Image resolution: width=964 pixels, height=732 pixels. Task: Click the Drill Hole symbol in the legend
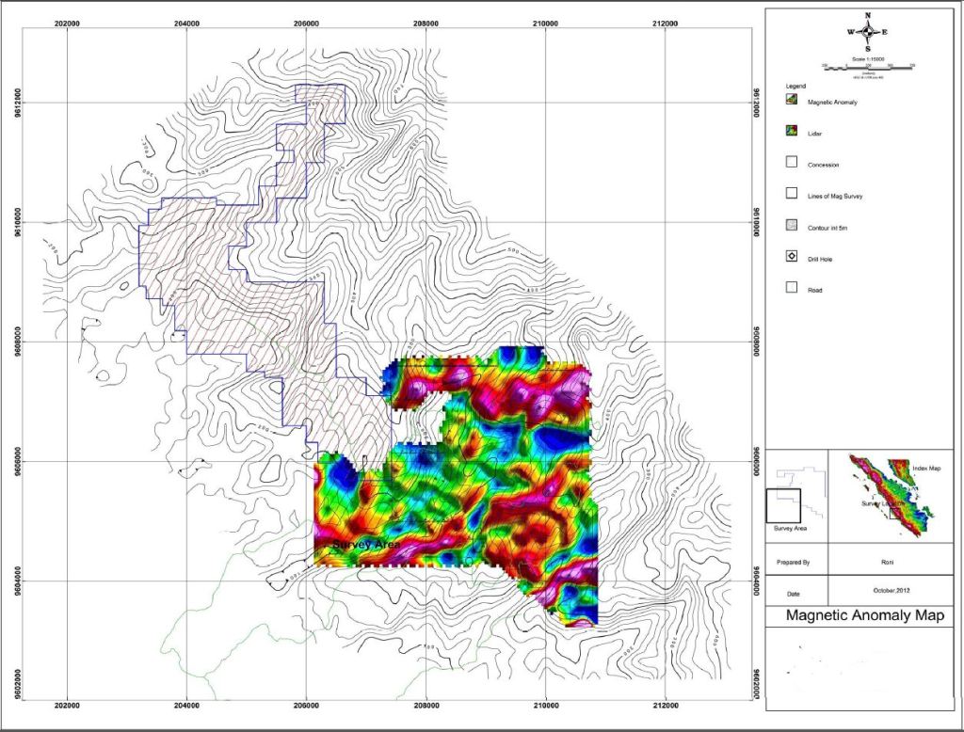(791, 256)
